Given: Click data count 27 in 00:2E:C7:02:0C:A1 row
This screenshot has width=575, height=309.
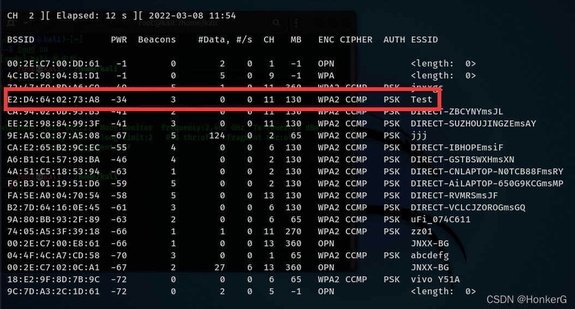Looking at the screenshot, I should pos(220,268).
